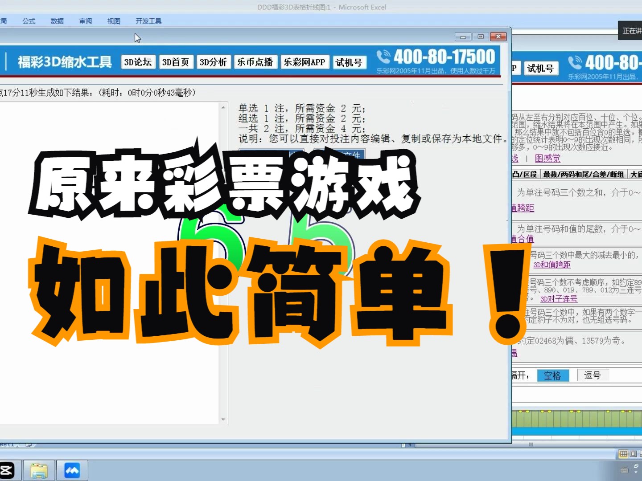The image size is (642, 481).
Task: Open the 3D和值跨距 link
Action: [x=552, y=265]
